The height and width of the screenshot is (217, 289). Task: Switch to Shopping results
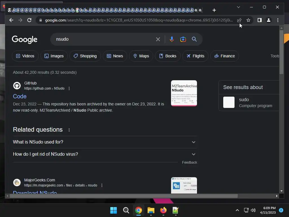[x=85, y=56]
